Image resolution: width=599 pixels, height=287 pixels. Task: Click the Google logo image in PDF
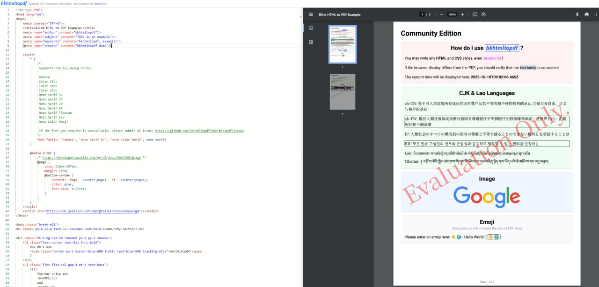[487, 196]
